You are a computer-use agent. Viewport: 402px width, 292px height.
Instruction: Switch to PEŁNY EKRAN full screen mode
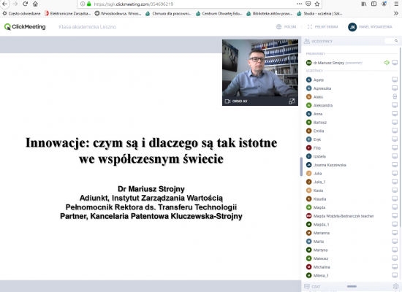322,26
